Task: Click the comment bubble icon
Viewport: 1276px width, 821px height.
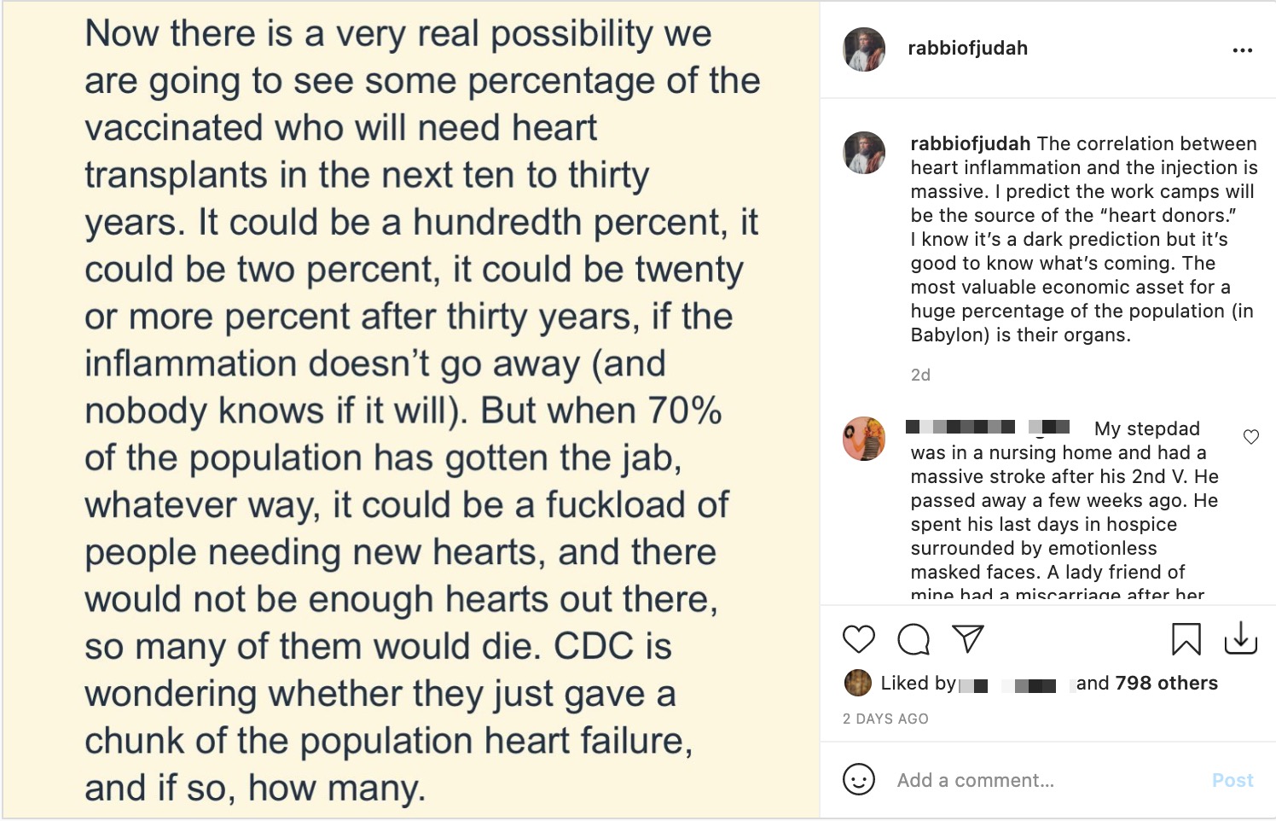Action: pyautogui.click(x=913, y=639)
